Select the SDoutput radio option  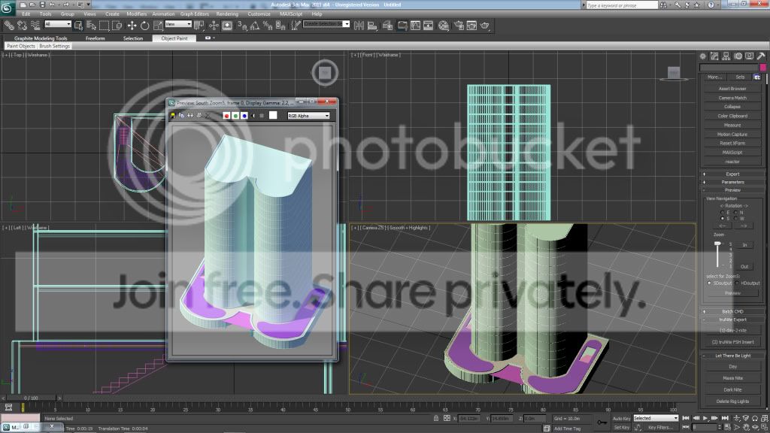click(x=709, y=283)
